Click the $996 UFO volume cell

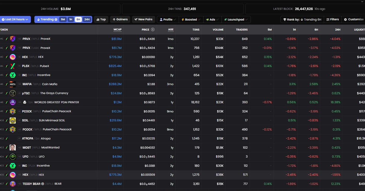pyautogui.click(x=219, y=156)
